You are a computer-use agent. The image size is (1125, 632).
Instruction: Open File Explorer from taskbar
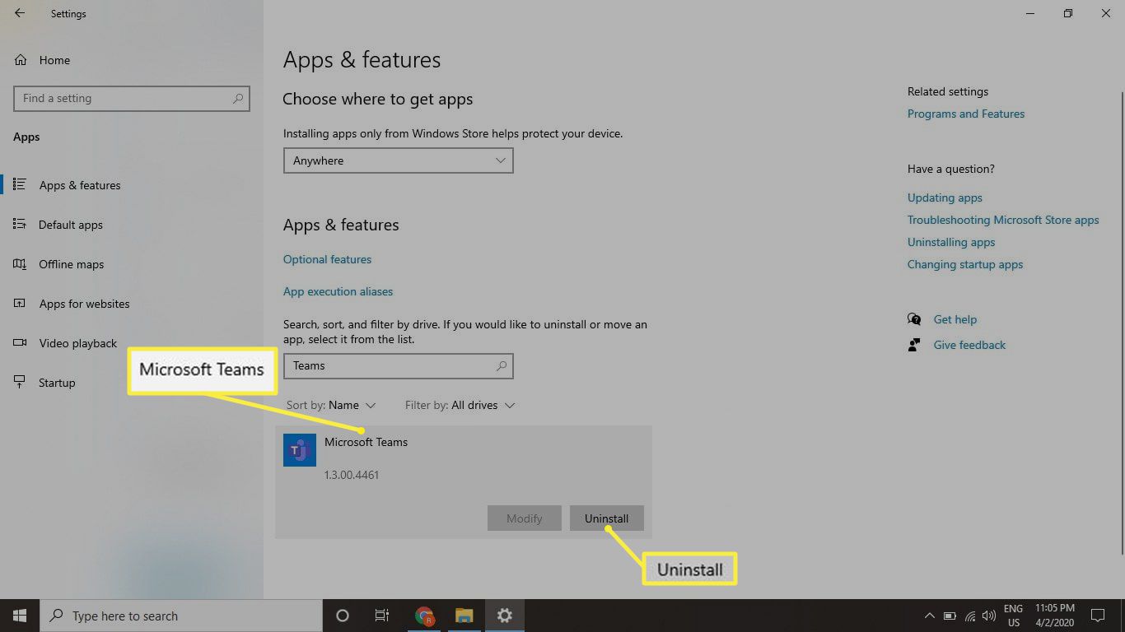[x=464, y=616]
